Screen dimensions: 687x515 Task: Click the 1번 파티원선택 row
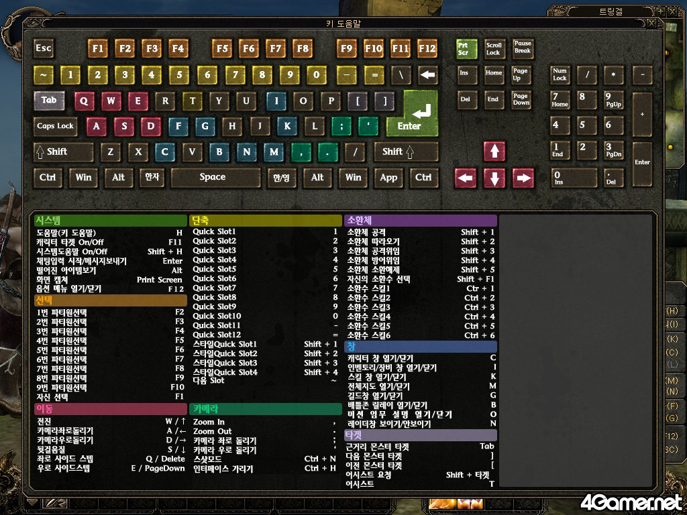click(x=111, y=312)
